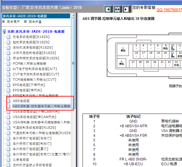Click the 菜单展开 square icon
This screenshot has width=182, height=167.
click(x=4, y=22)
